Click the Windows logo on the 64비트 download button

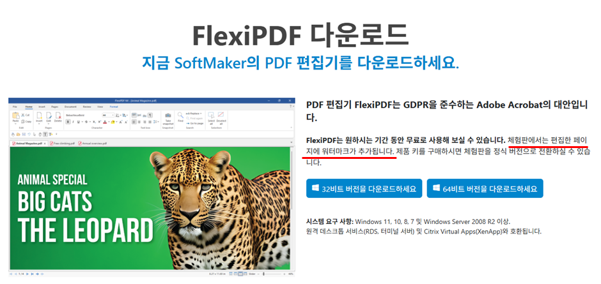[x=436, y=188]
